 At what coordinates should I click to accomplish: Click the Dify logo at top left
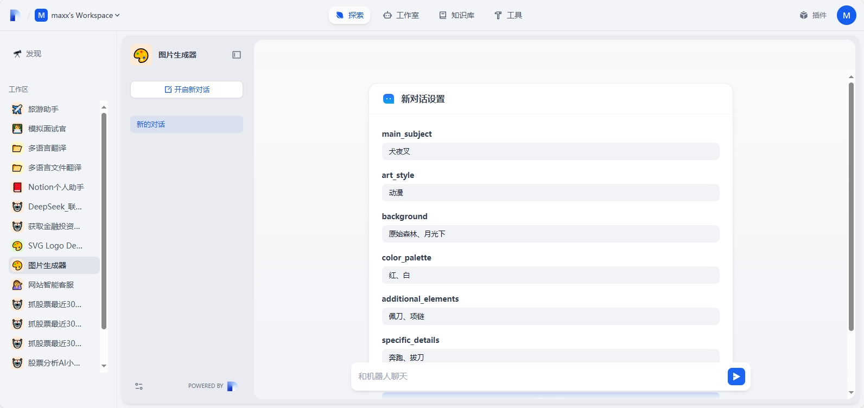coord(15,15)
